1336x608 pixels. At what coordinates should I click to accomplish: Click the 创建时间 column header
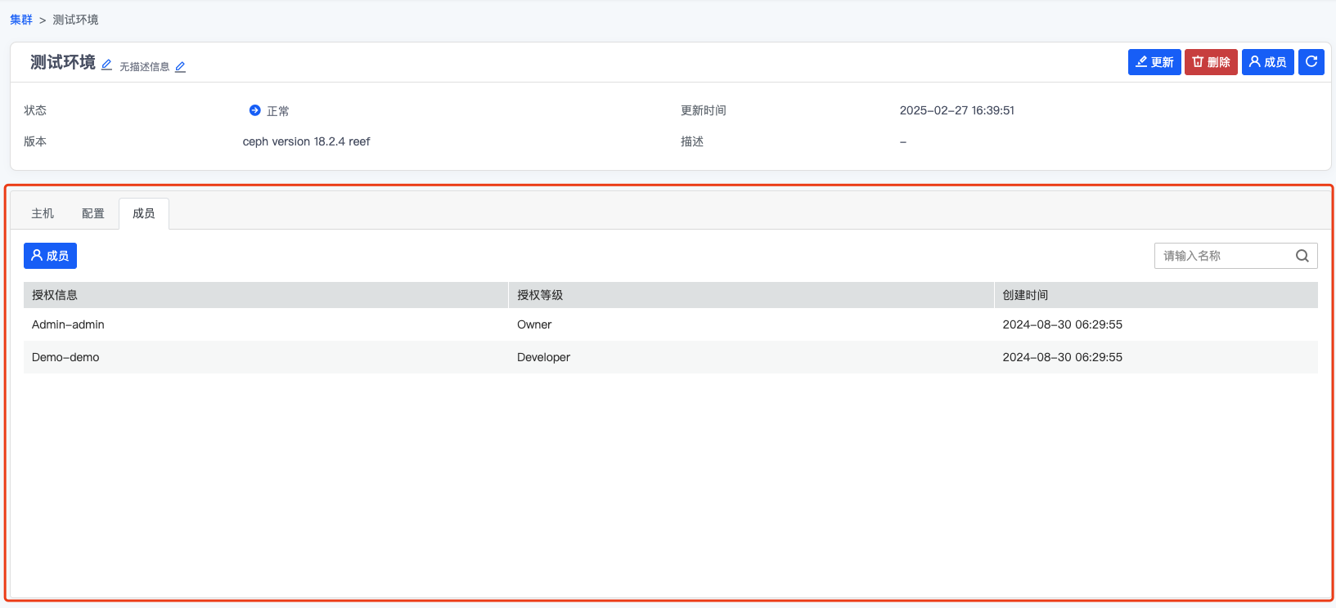pos(1025,295)
